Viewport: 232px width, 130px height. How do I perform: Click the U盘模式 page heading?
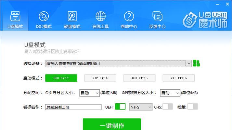[x=35, y=45]
